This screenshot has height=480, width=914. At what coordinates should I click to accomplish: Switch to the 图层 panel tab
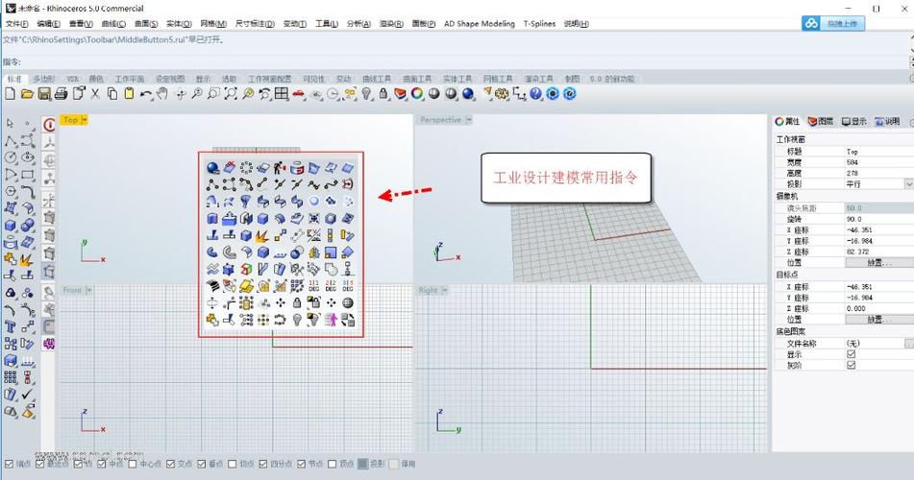pos(820,121)
